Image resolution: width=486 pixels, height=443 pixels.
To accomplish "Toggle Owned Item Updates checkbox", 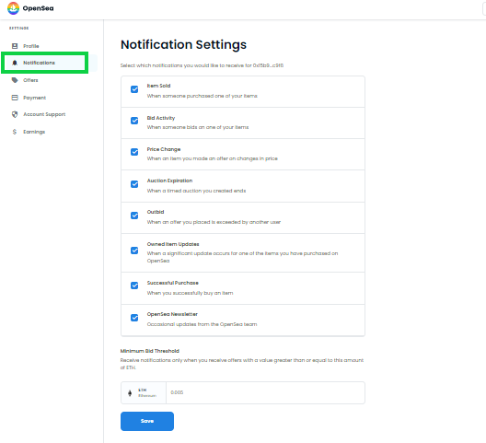I will [x=134, y=251].
